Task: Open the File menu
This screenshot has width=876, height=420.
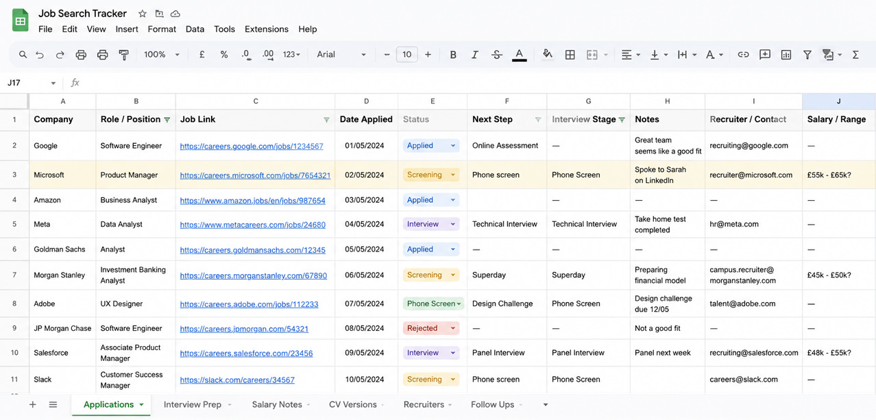Action: click(x=45, y=29)
